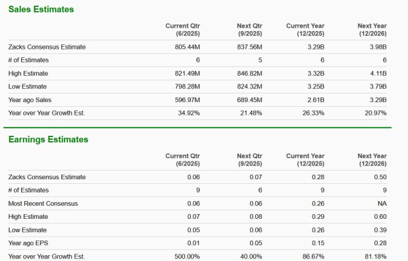The width and height of the screenshot is (408, 261).
Task: Click the 4.11B high estimate value
Action: 378,74
